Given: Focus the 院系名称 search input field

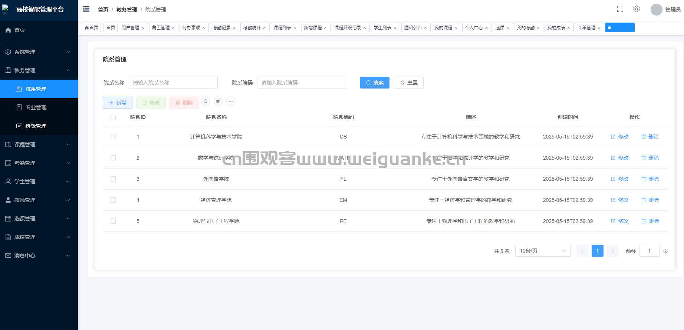Looking at the screenshot, I should point(173,83).
